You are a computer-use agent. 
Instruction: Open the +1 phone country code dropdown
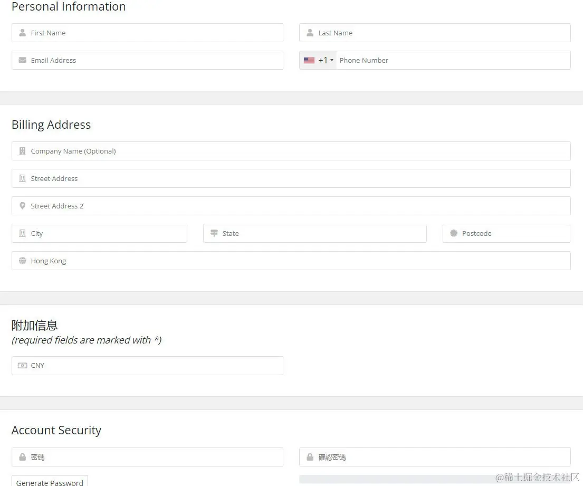[319, 60]
